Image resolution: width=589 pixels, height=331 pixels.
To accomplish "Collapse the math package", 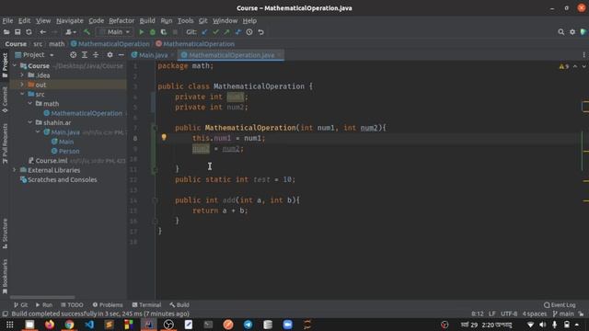I will (30, 104).
